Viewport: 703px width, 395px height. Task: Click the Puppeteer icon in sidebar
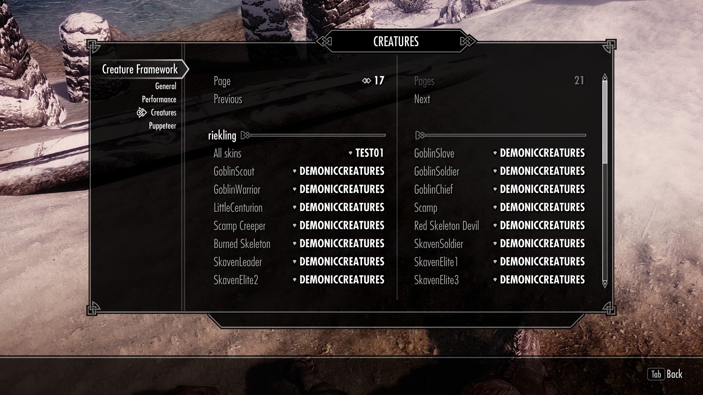coord(163,125)
